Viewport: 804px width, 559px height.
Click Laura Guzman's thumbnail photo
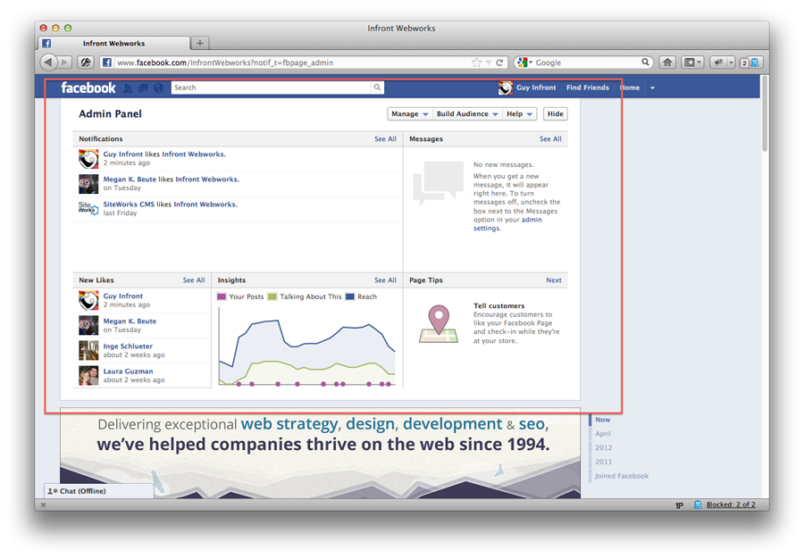(x=88, y=376)
